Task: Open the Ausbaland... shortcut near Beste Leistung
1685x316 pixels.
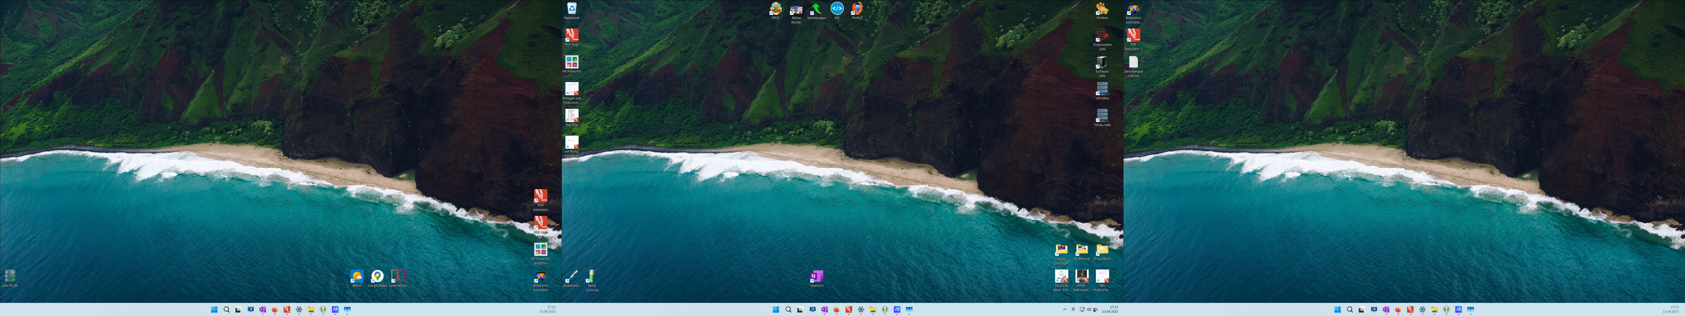Action: point(571,278)
